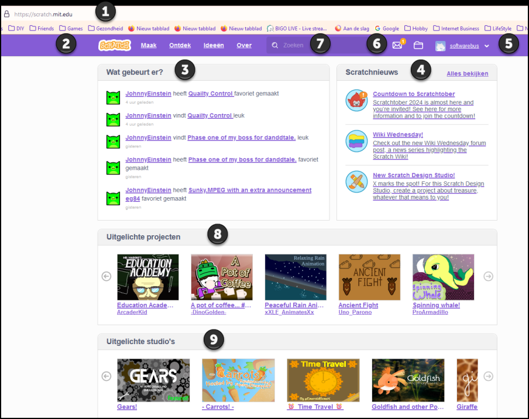Viewport: 529px width, 419px height.
Task: Expand the softwarebus account dropdown
Action: pyautogui.click(x=487, y=46)
